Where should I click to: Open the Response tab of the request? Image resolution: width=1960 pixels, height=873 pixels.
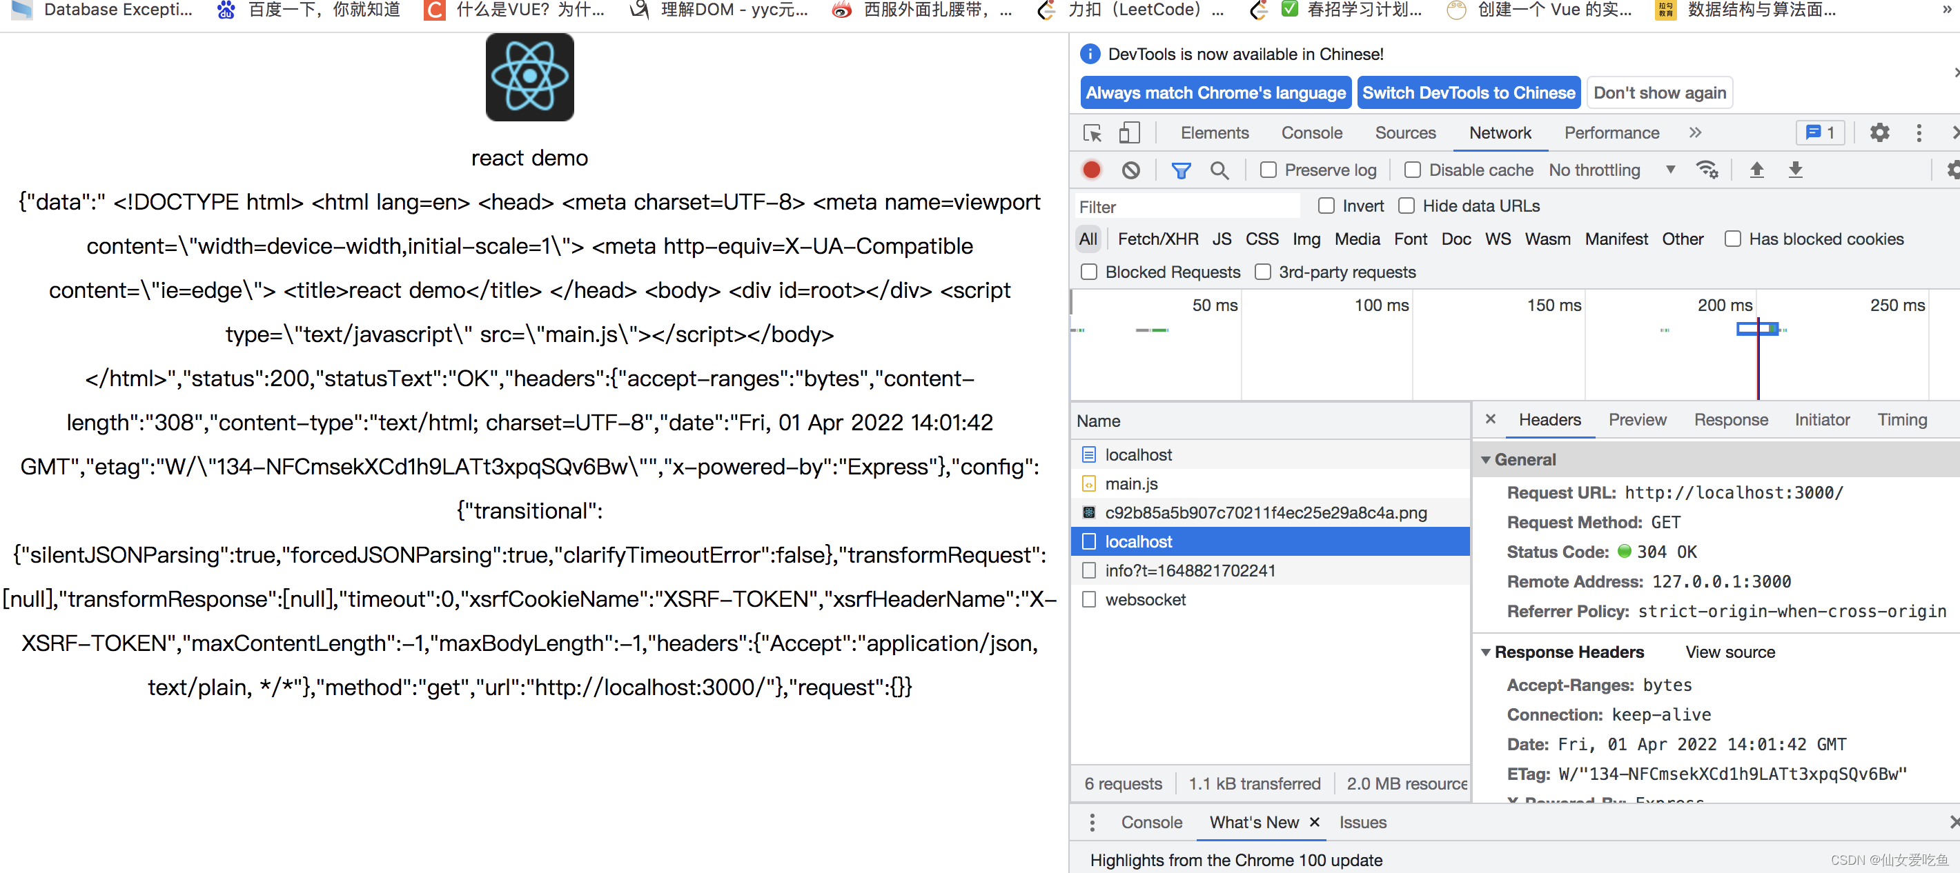(x=1731, y=420)
